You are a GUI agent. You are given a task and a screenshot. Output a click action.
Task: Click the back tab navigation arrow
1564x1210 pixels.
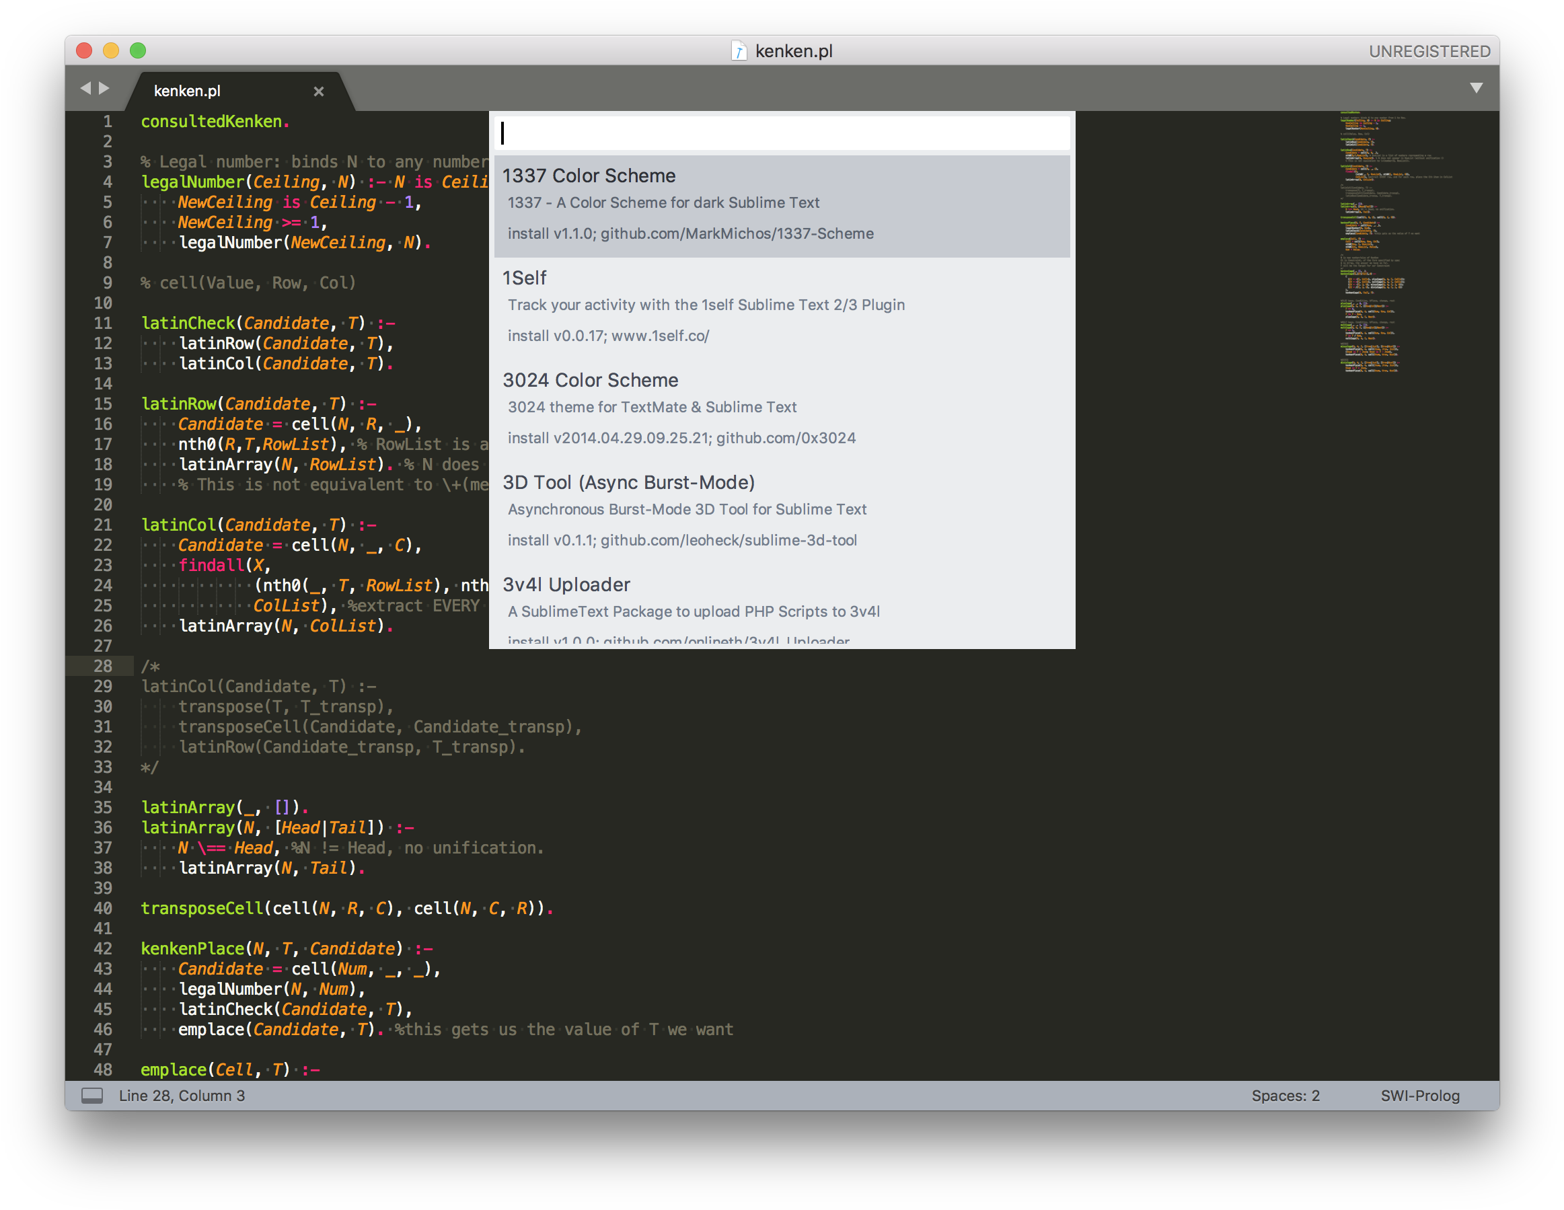(x=86, y=88)
